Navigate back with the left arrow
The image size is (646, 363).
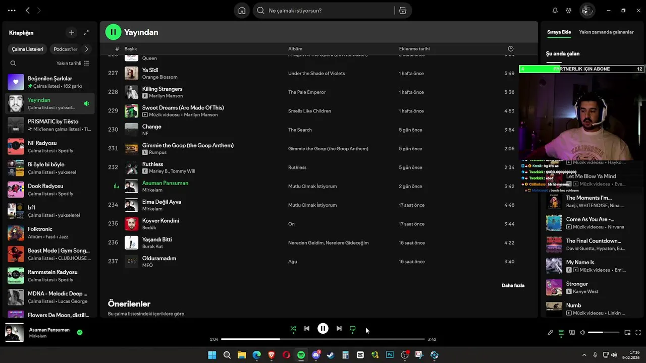[x=28, y=11]
